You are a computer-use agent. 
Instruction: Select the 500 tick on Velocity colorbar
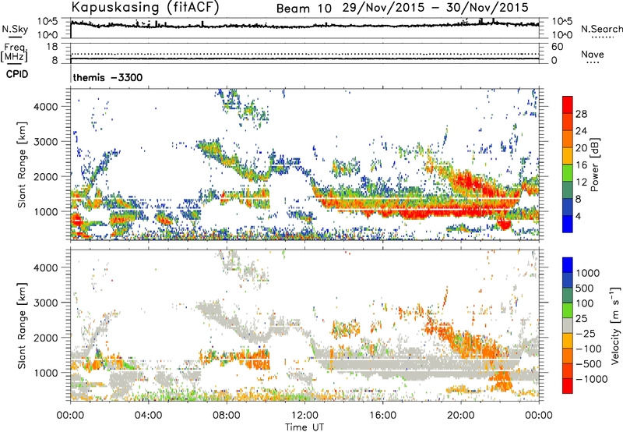(585, 288)
